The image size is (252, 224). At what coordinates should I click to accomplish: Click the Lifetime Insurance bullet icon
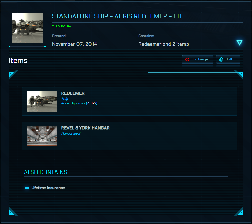pos(27,188)
